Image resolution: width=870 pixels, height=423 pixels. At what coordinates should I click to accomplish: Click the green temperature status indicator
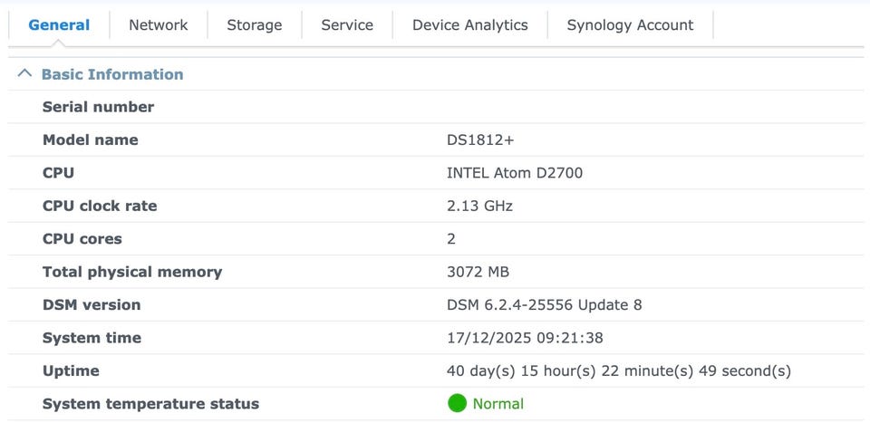457,403
